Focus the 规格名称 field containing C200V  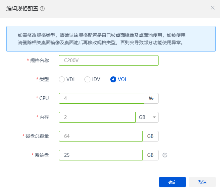(108, 60)
